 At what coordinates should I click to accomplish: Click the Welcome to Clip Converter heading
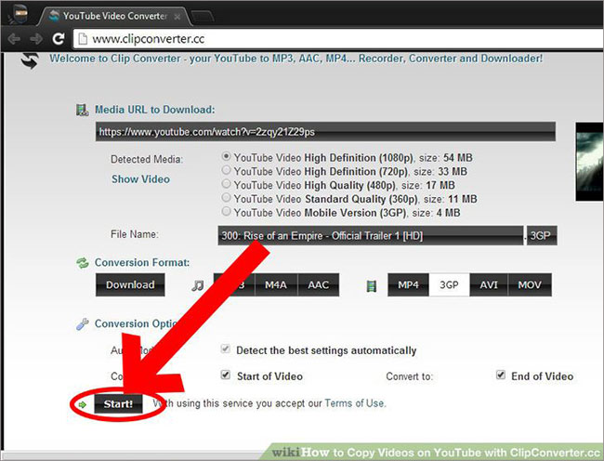click(295, 59)
